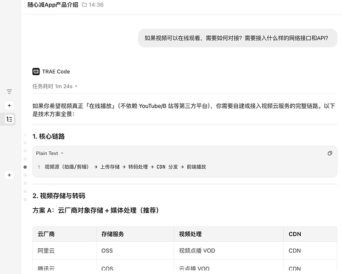Select the 阿里云 table cell
This screenshot has width=342, height=274.
click(x=64, y=250)
